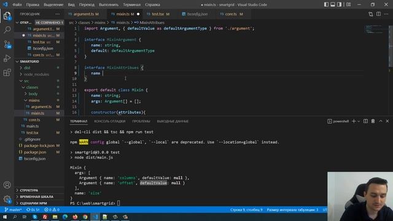Screen dimensions: 393x221
Task: Open editor more actions ellipsis
Action: [x=386, y=14]
